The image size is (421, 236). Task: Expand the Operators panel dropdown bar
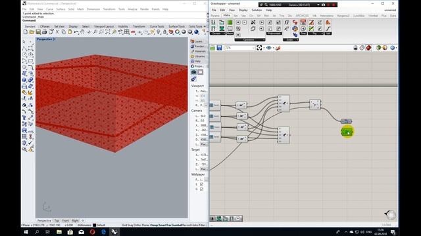coord(250,40)
